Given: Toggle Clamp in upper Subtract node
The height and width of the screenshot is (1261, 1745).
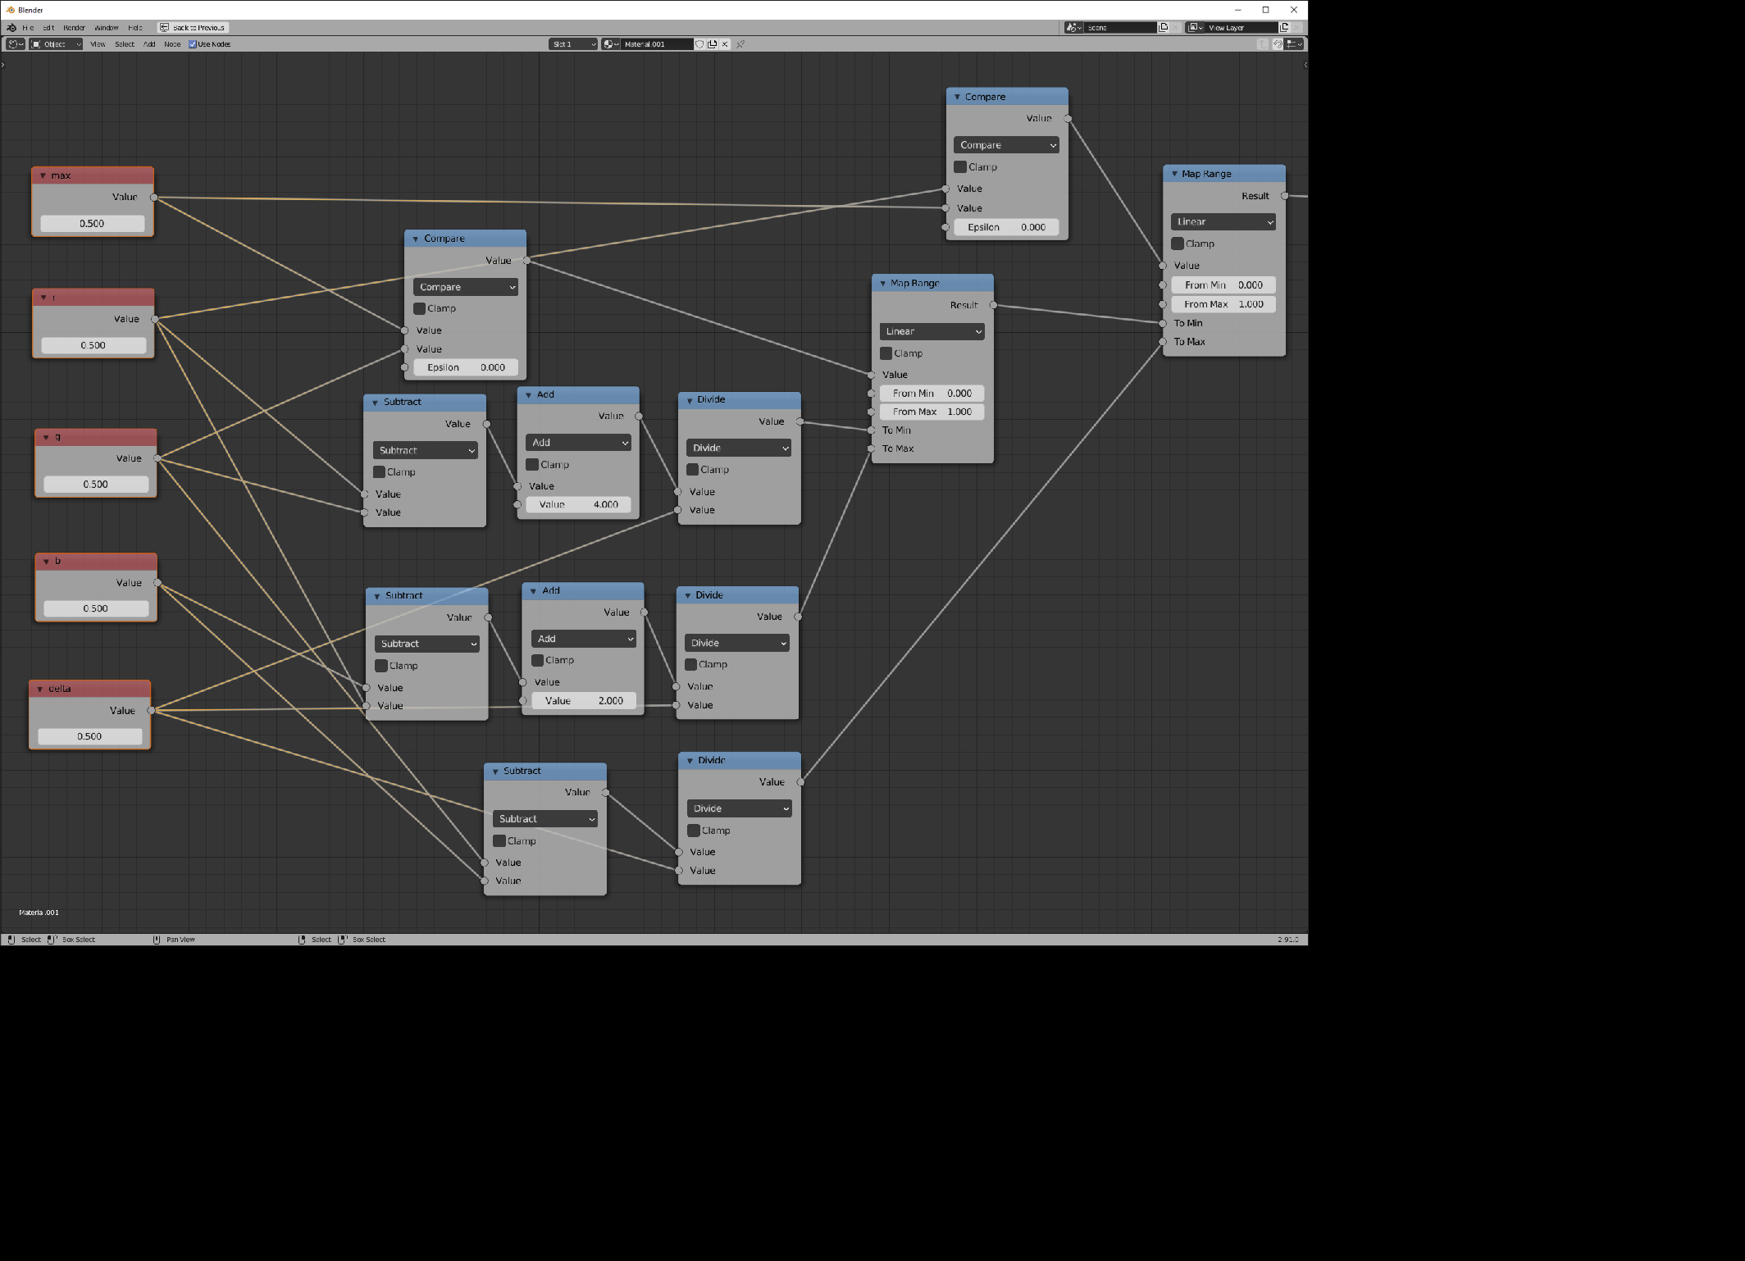Looking at the screenshot, I should [x=380, y=471].
